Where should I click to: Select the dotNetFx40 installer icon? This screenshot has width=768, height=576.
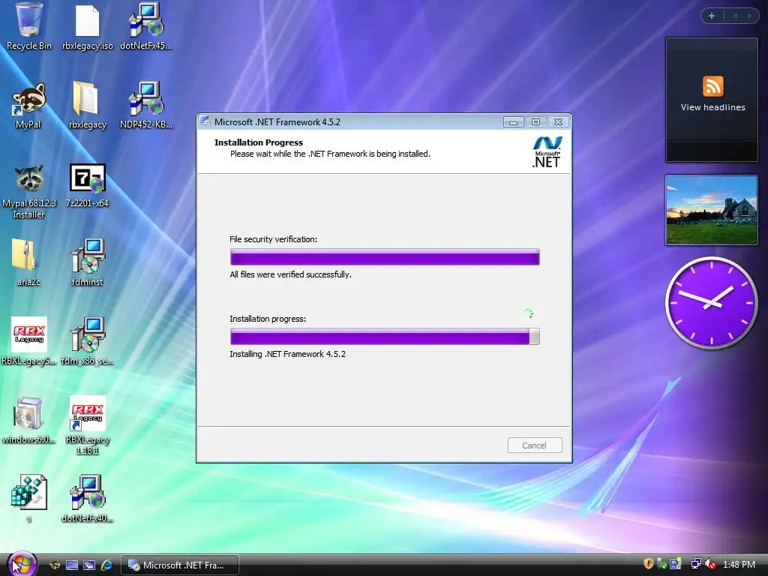click(x=87, y=499)
